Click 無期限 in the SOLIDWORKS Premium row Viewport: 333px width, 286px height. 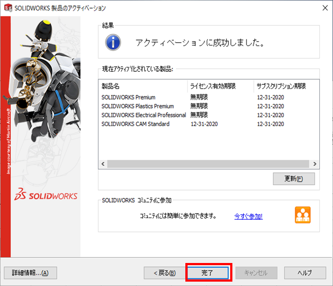click(x=199, y=97)
